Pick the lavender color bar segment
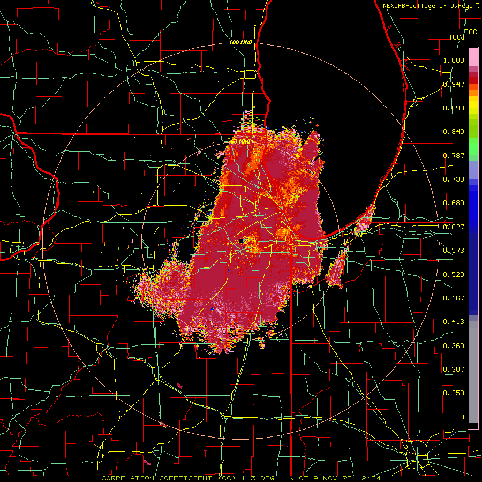482x482 pixels. point(473,170)
